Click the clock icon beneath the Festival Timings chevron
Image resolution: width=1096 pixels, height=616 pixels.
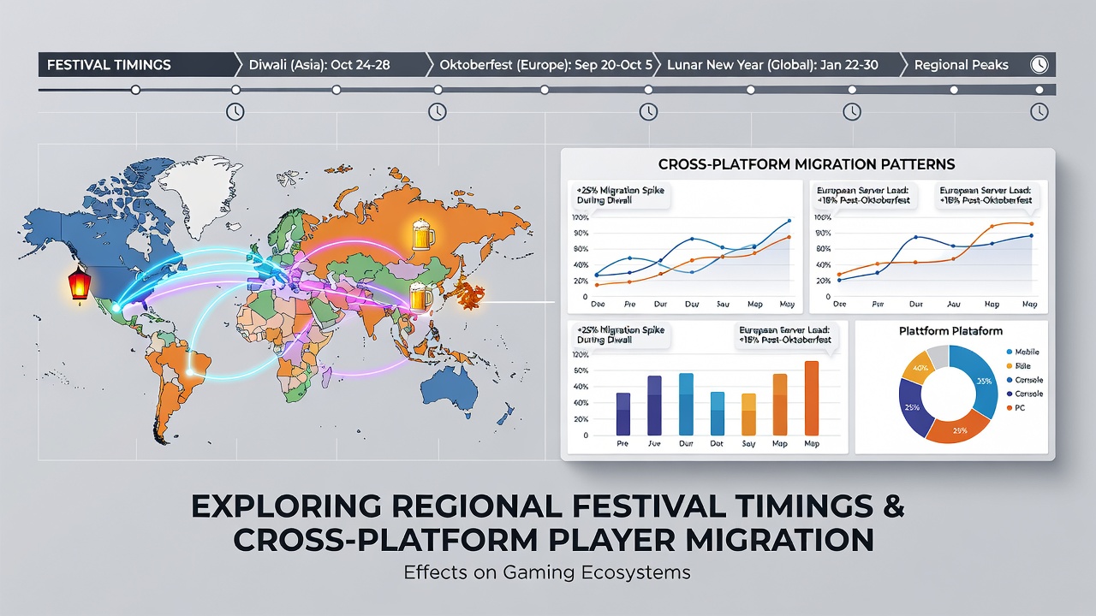tap(234, 111)
